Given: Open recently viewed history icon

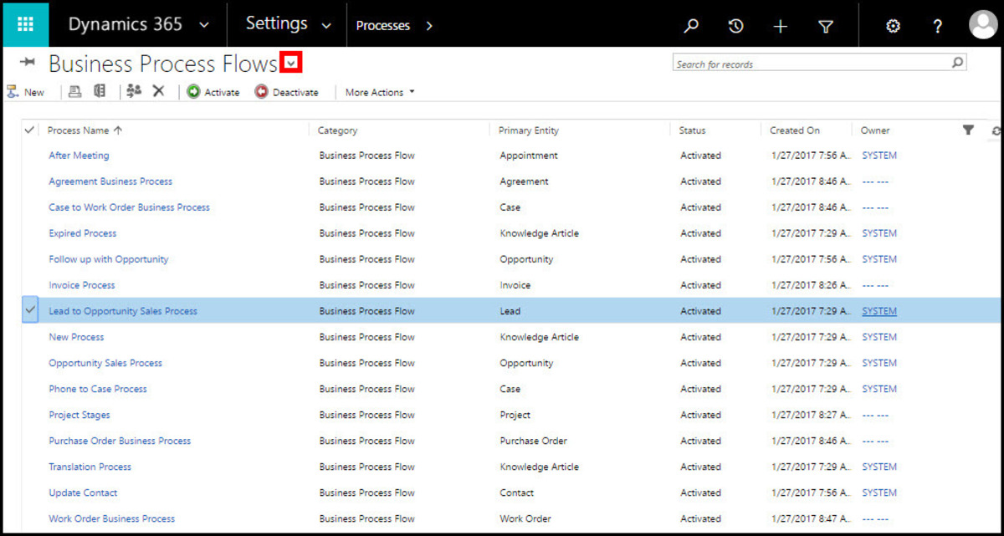Looking at the screenshot, I should [735, 26].
